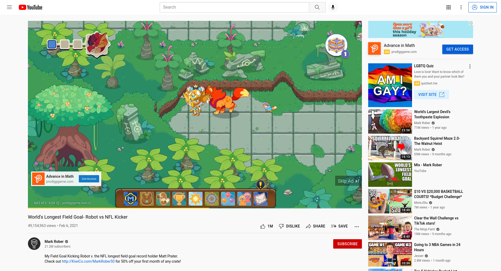Open the KiwiCo.com/MarkRober50 link
The height and width of the screenshot is (271, 501).
point(88,261)
